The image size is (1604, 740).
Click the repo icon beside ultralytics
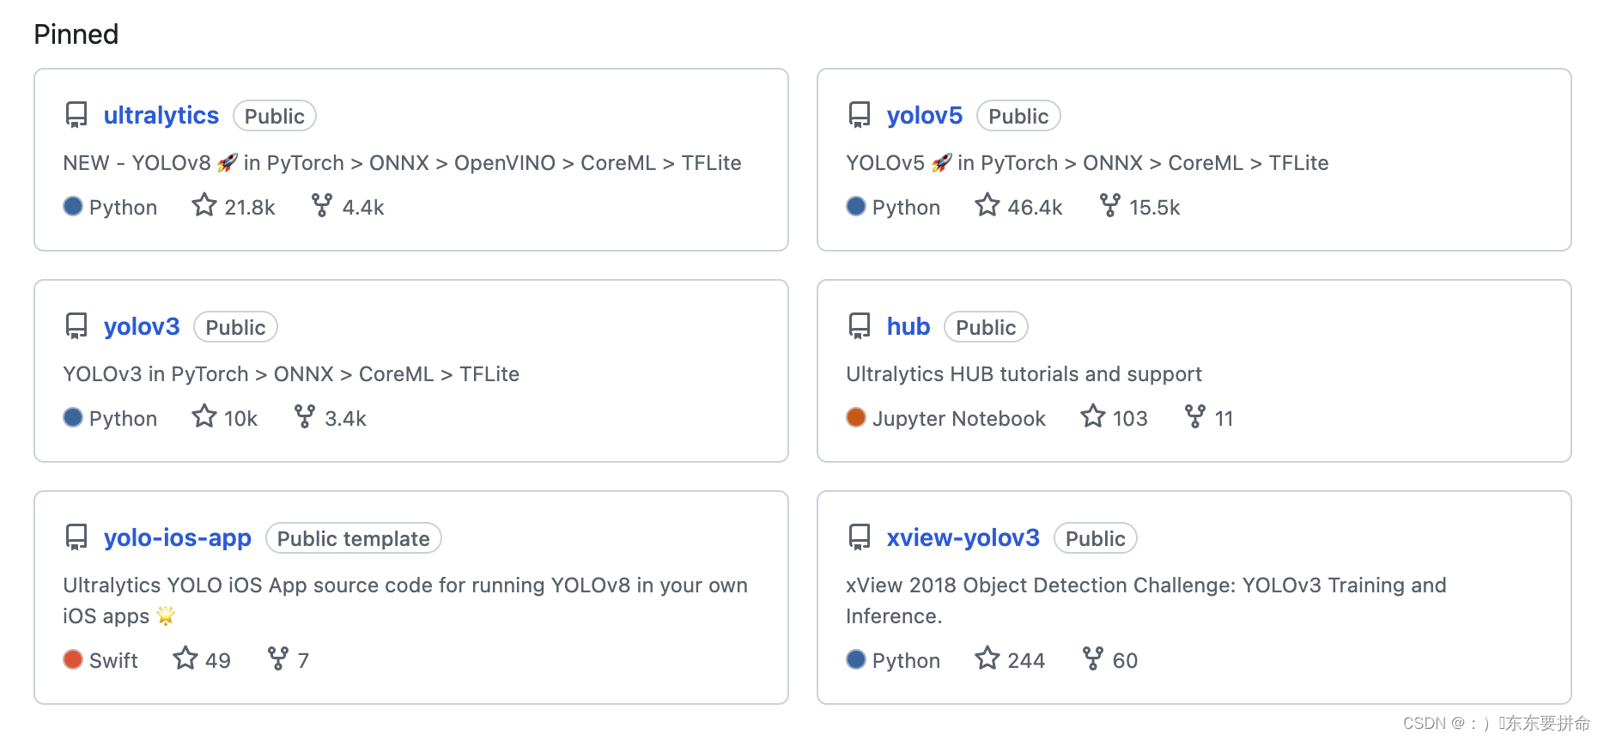pos(76,115)
